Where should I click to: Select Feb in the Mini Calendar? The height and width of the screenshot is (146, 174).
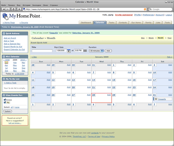(x=15, y=63)
